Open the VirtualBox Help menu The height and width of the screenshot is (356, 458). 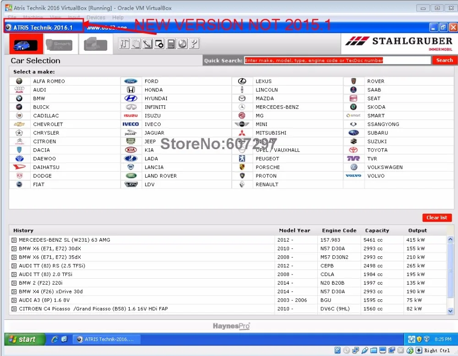118,17
